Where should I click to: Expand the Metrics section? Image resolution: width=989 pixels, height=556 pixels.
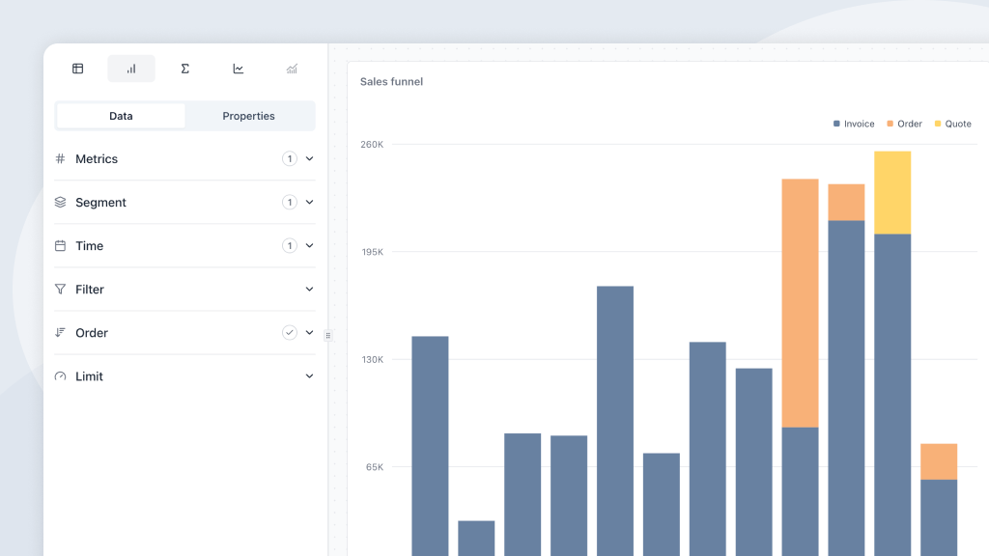[x=309, y=158]
